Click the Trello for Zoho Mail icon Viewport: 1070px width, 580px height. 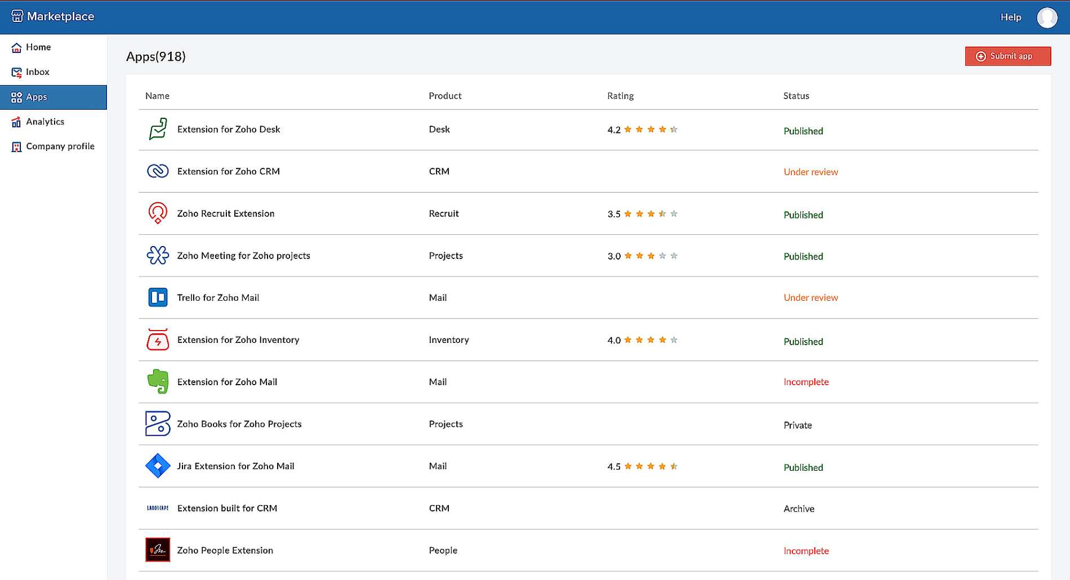(158, 297)
